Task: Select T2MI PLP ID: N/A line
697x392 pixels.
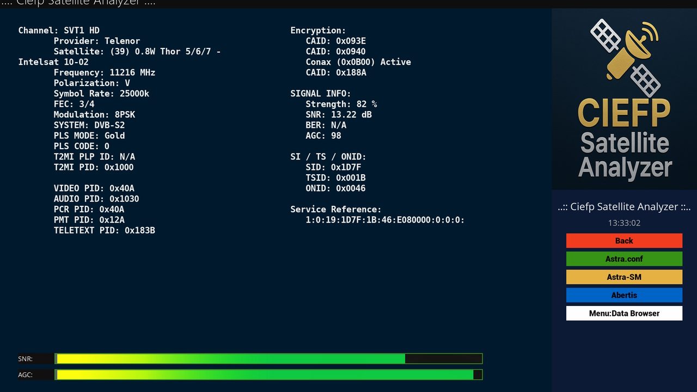Action: coord(94,157)
